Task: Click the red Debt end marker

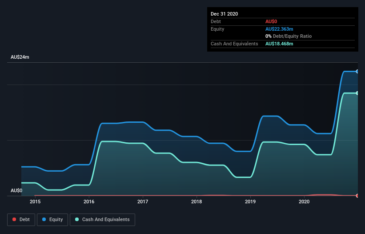Action: (357, 196)
